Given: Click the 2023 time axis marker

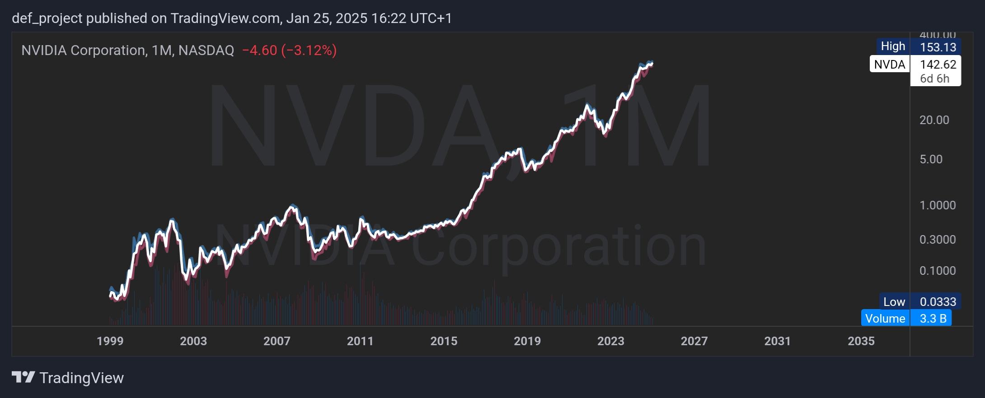Looking at the screenshot, I should click(610, 341).
